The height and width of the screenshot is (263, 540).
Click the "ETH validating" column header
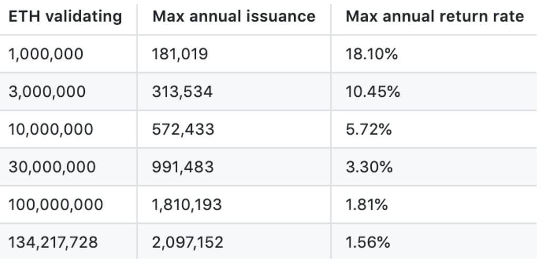(65, 16)
